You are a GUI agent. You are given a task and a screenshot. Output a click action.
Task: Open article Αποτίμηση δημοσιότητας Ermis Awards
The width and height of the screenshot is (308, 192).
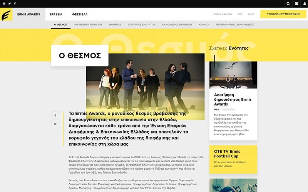coord(233,99)
